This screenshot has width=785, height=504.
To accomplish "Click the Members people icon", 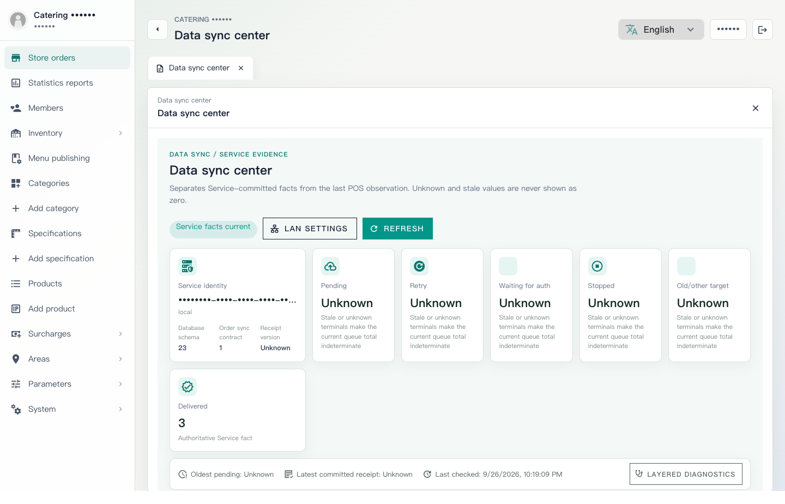I will click(x=16, y=108).
